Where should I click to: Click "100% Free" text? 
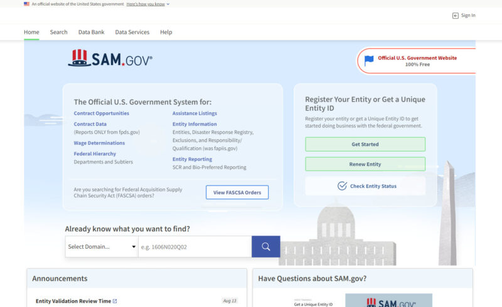[417, 65]
